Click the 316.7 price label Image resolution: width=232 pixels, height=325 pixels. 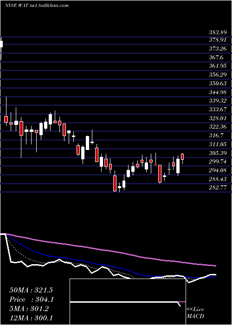(x=216, y=135)
